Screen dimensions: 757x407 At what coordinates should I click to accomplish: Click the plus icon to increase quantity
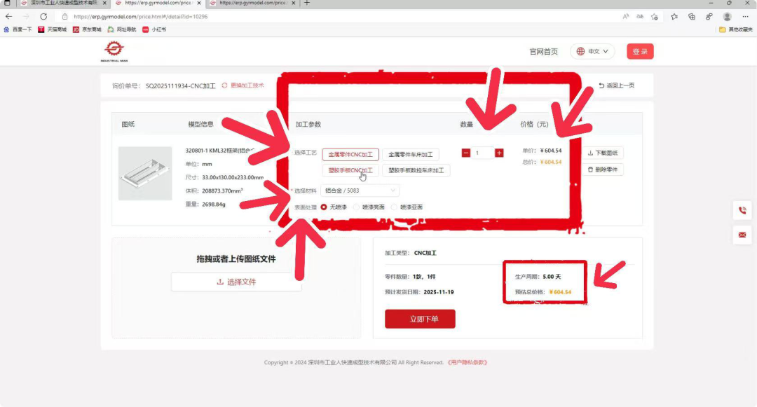click(x=499, y=152)
